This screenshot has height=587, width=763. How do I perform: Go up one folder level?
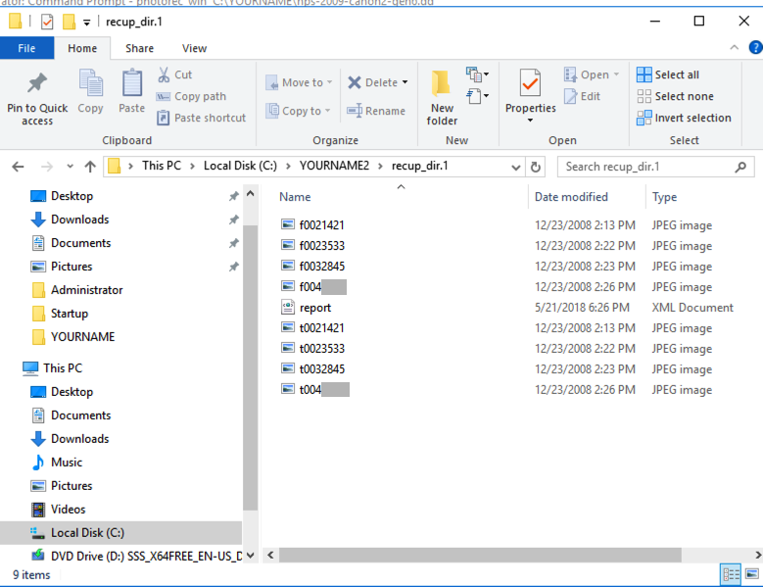coord(90,167)
